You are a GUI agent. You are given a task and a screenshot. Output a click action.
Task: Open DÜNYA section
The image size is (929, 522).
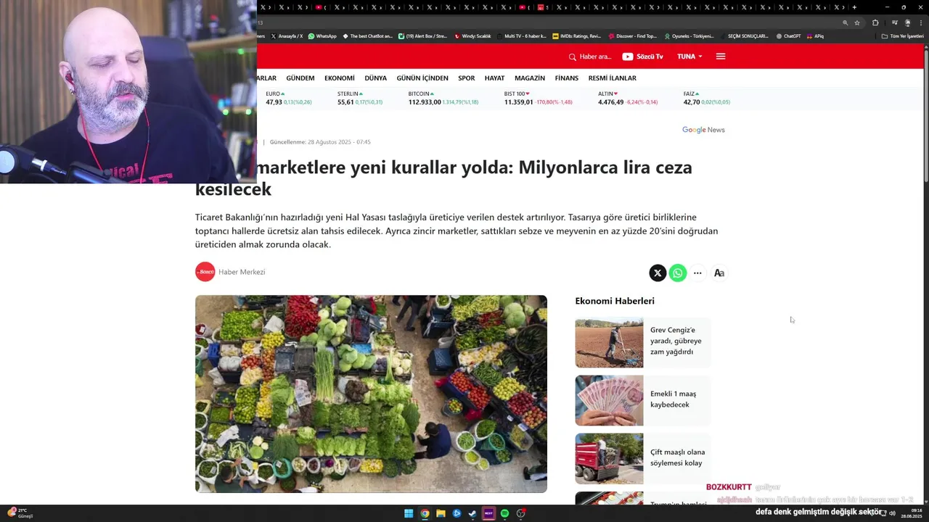pos(376,78)
